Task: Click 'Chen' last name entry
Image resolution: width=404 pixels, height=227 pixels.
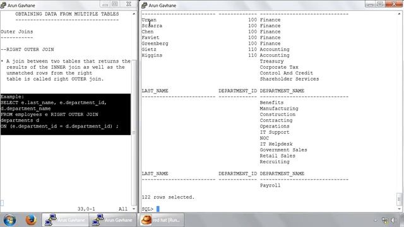Action: pos(147,32)
